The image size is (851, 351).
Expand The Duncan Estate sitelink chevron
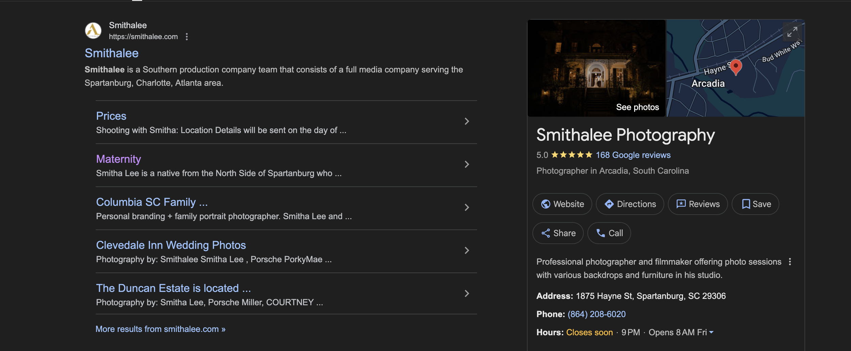pos(467,294)
